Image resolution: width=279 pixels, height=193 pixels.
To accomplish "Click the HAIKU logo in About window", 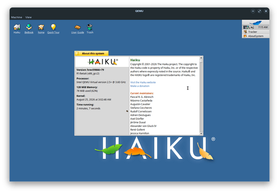I will pos(103,62).
